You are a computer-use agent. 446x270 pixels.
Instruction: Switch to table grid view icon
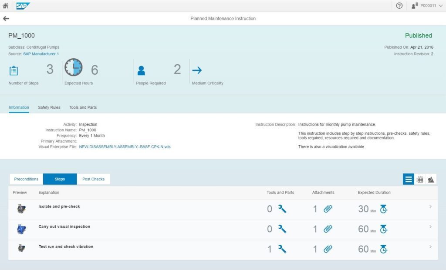pyautogui.click(x=420, y=180)
